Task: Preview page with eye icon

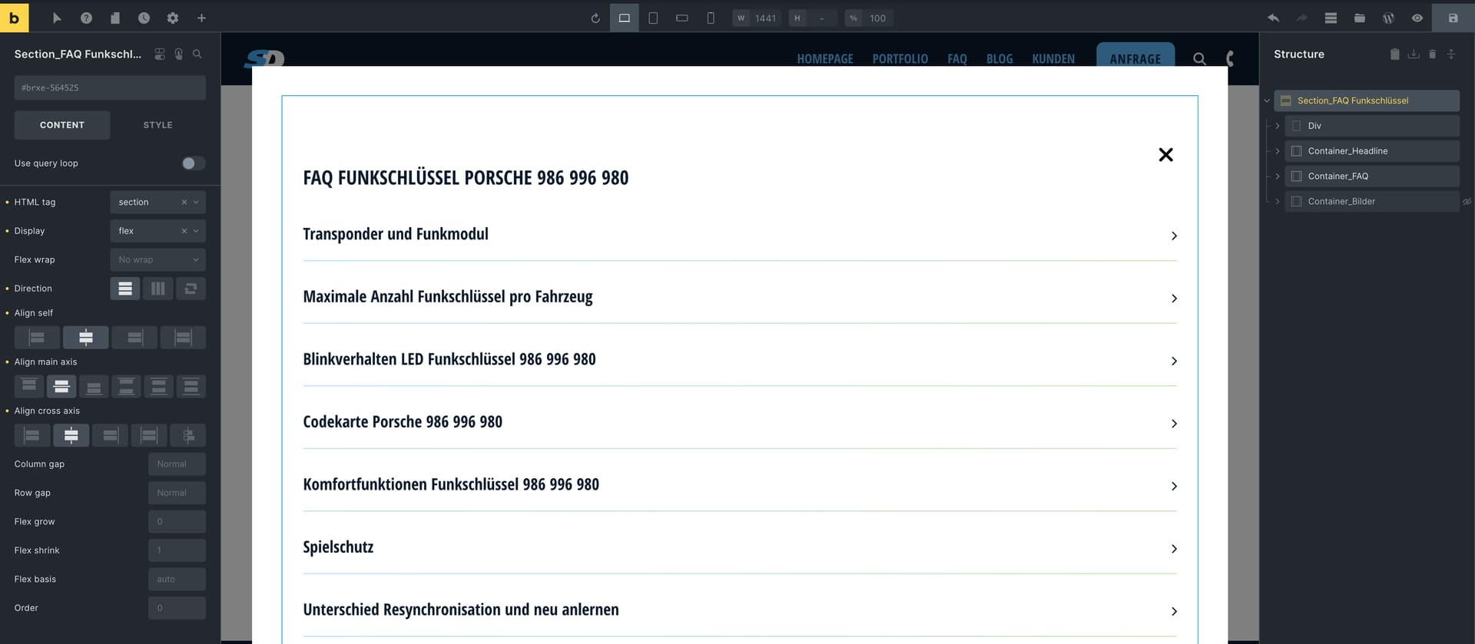Action: coord(1417,18)
